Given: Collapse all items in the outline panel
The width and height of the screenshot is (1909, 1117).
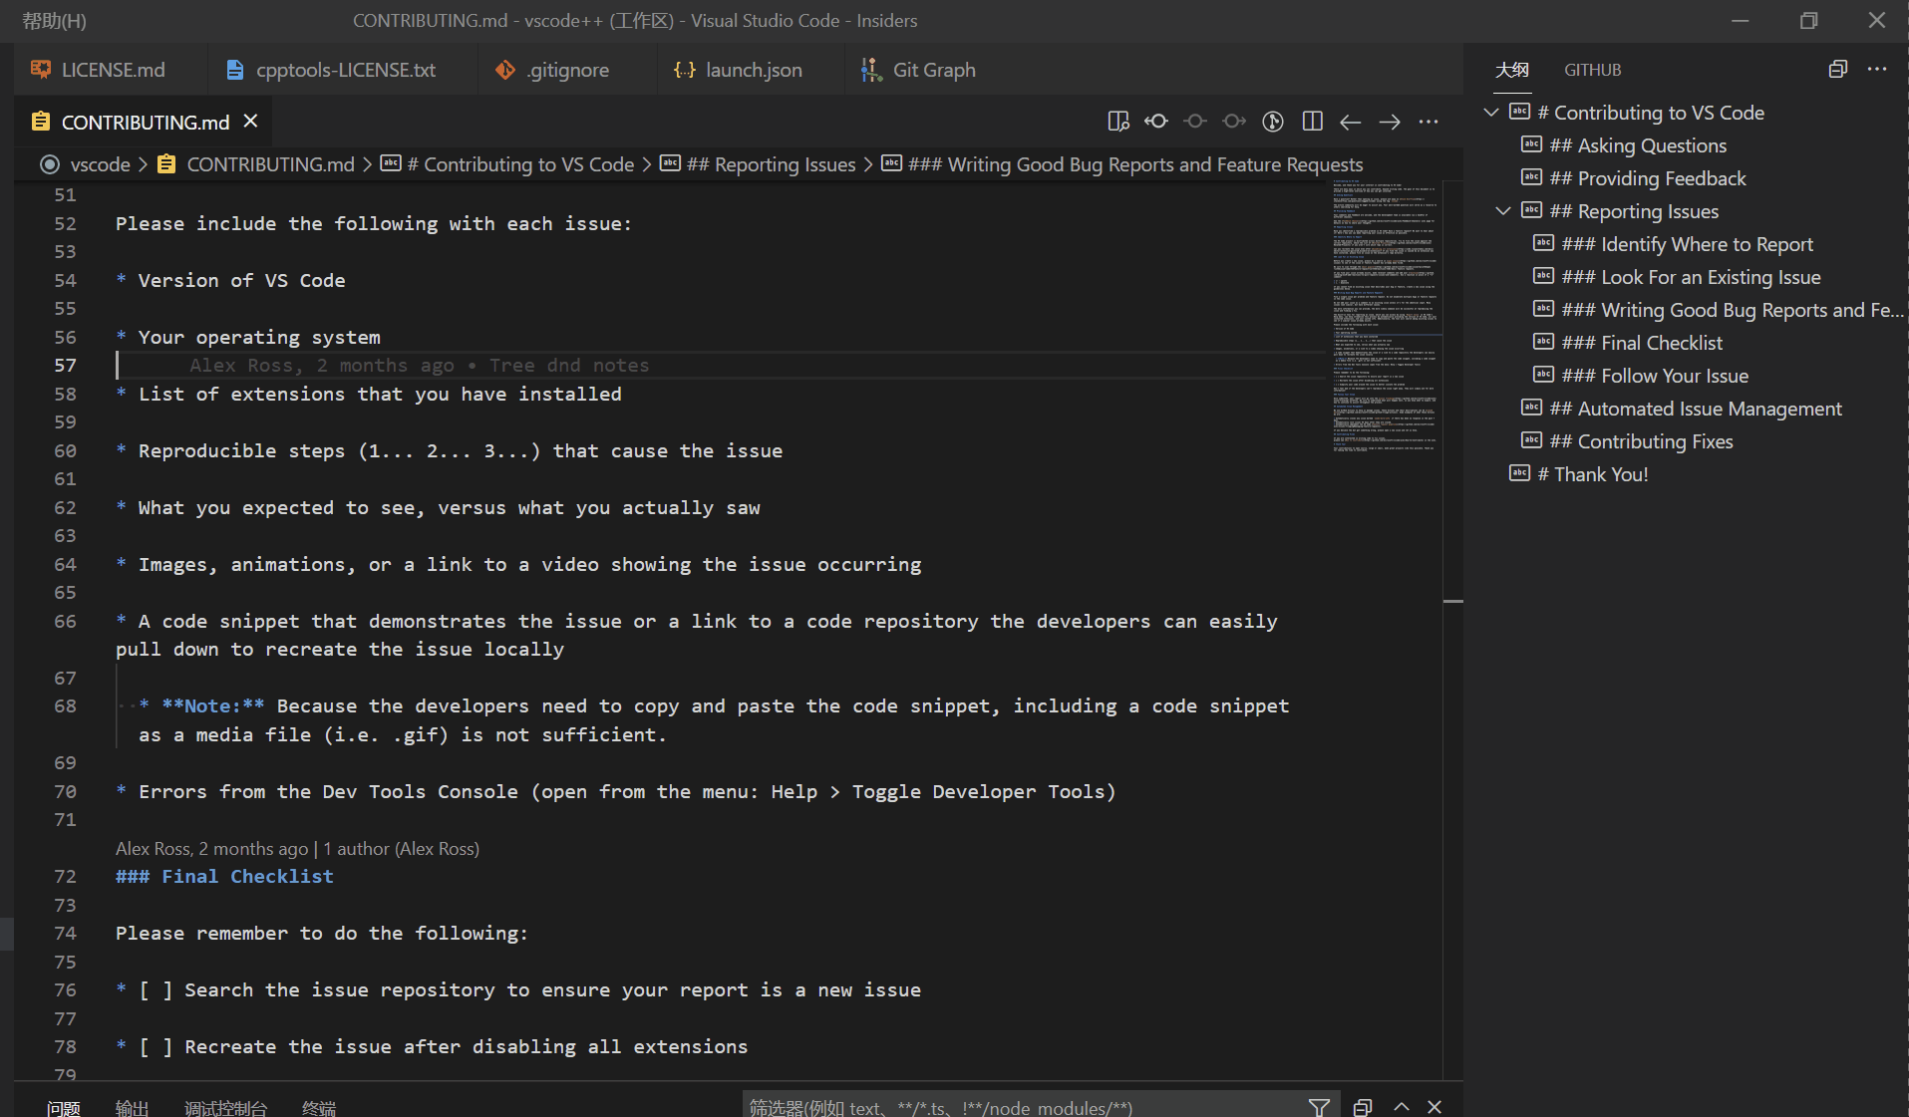Looking at the screenshot, I should [1838, 69].
